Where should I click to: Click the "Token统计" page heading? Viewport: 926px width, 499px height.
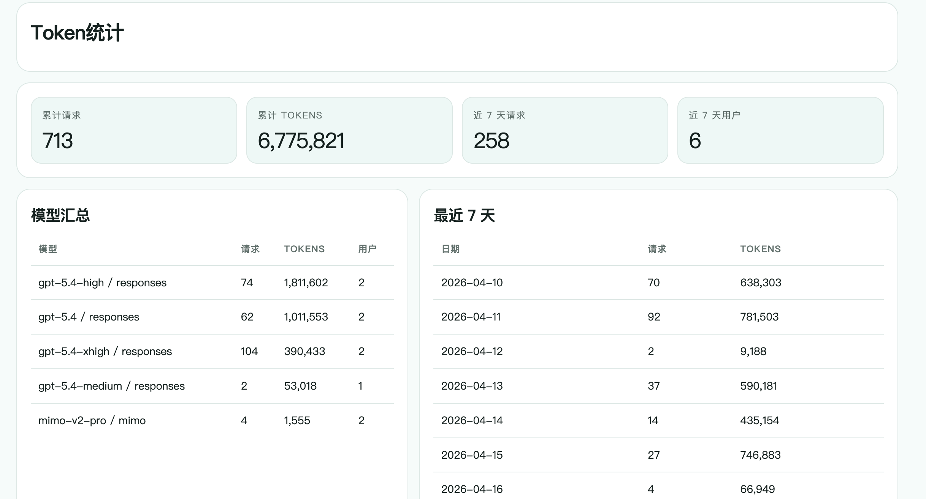click(x=77, y=33)
